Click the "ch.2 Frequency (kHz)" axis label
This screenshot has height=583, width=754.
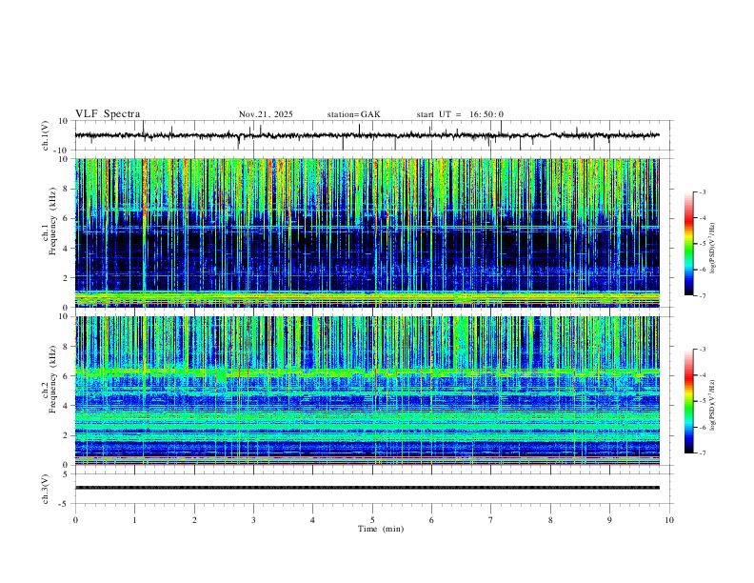tap(50, 379)
